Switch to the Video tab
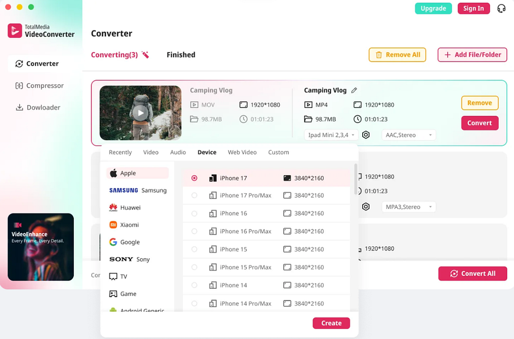514x339 pixels. click(151, 153)
